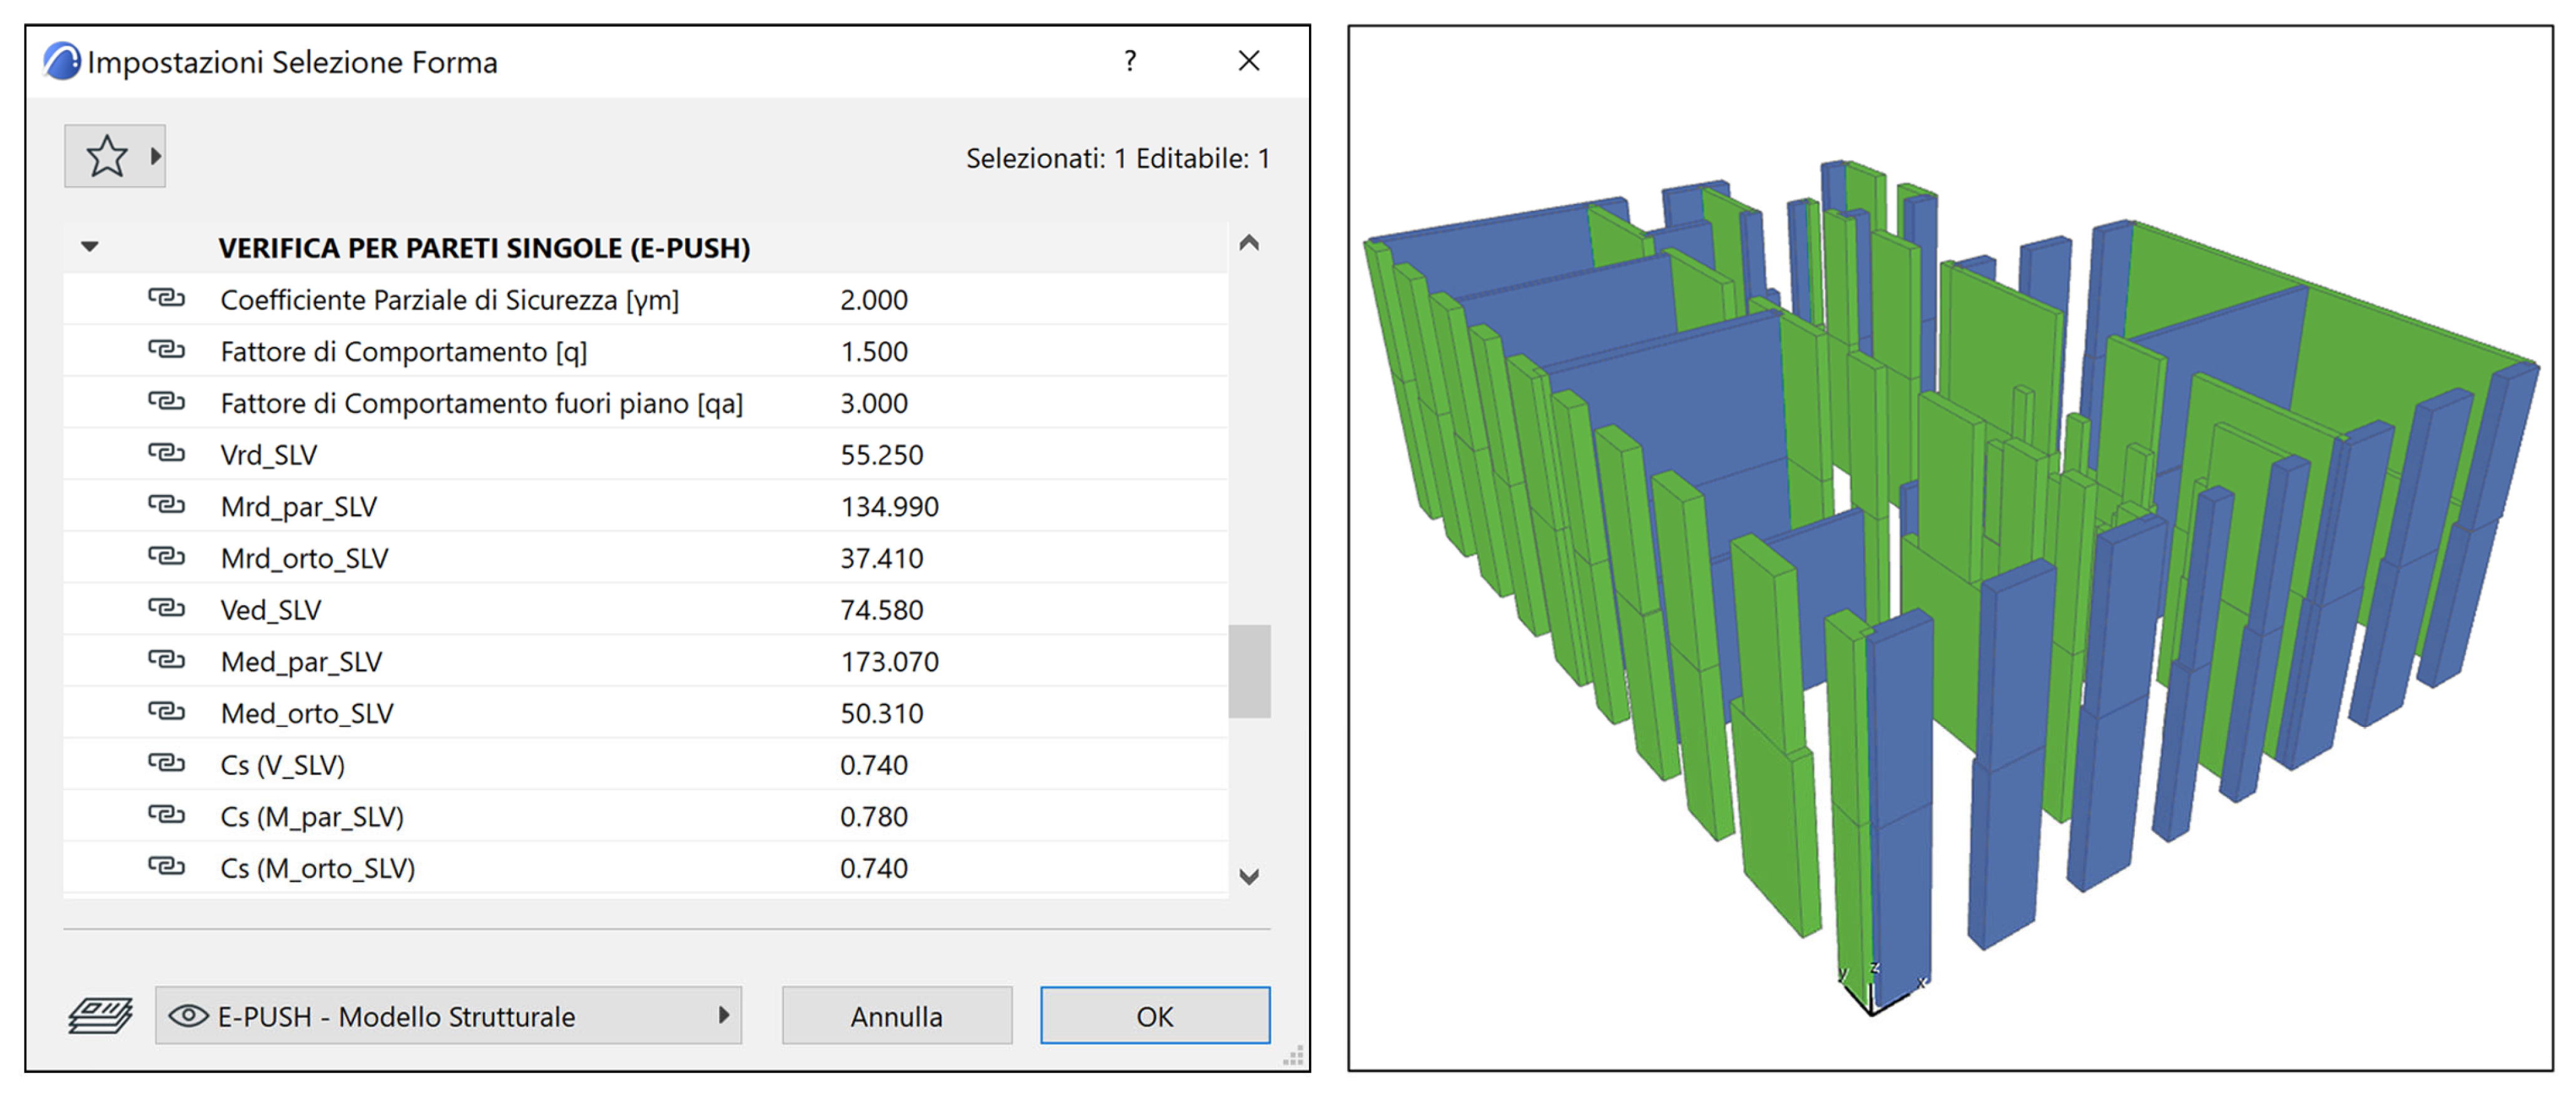Image resolution: width=2576 pixels, height=1095 pixels.
Task: Click the parameter list scrollbar thumb
Action: 1249,671
